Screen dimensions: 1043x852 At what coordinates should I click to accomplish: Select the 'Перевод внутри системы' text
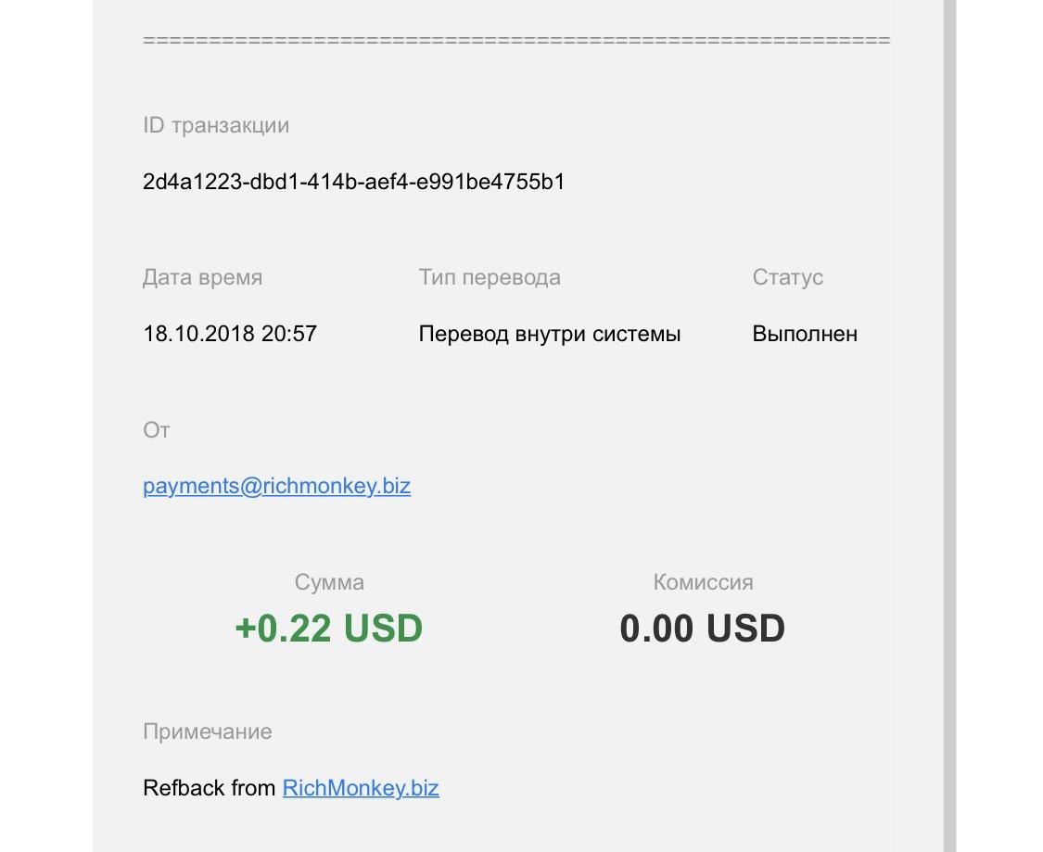click(x=550, y=333)
